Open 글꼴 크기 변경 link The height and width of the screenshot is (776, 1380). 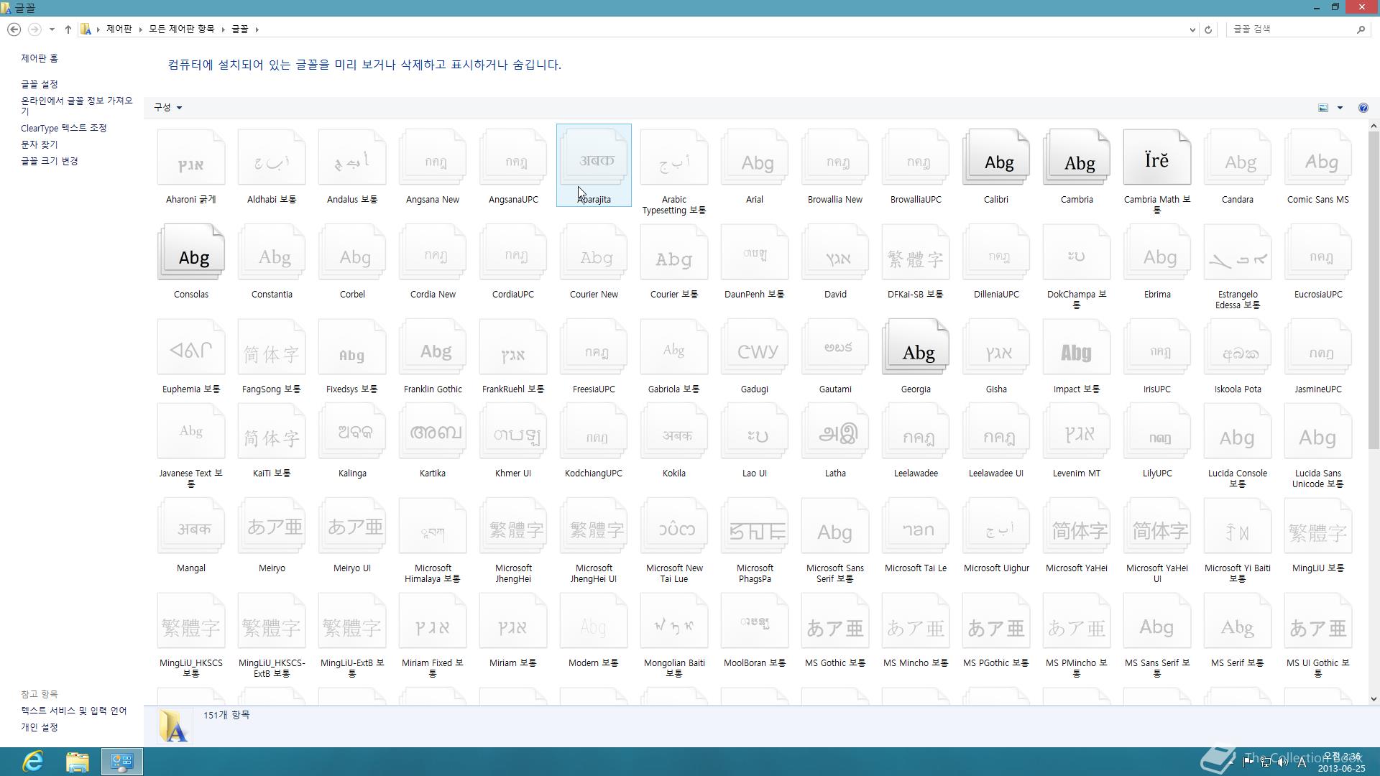(x=49, y=161)
